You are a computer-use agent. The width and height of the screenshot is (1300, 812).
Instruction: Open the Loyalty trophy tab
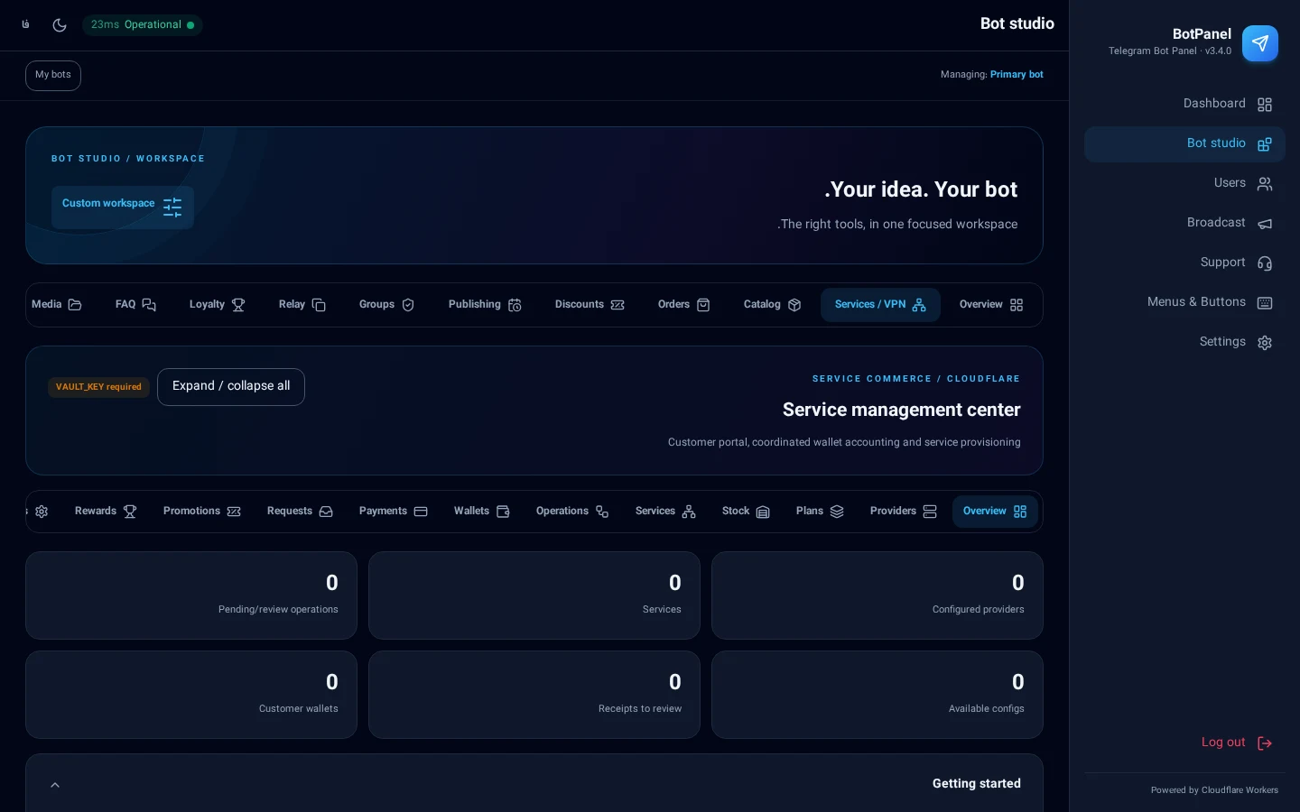tap(217, 305)
